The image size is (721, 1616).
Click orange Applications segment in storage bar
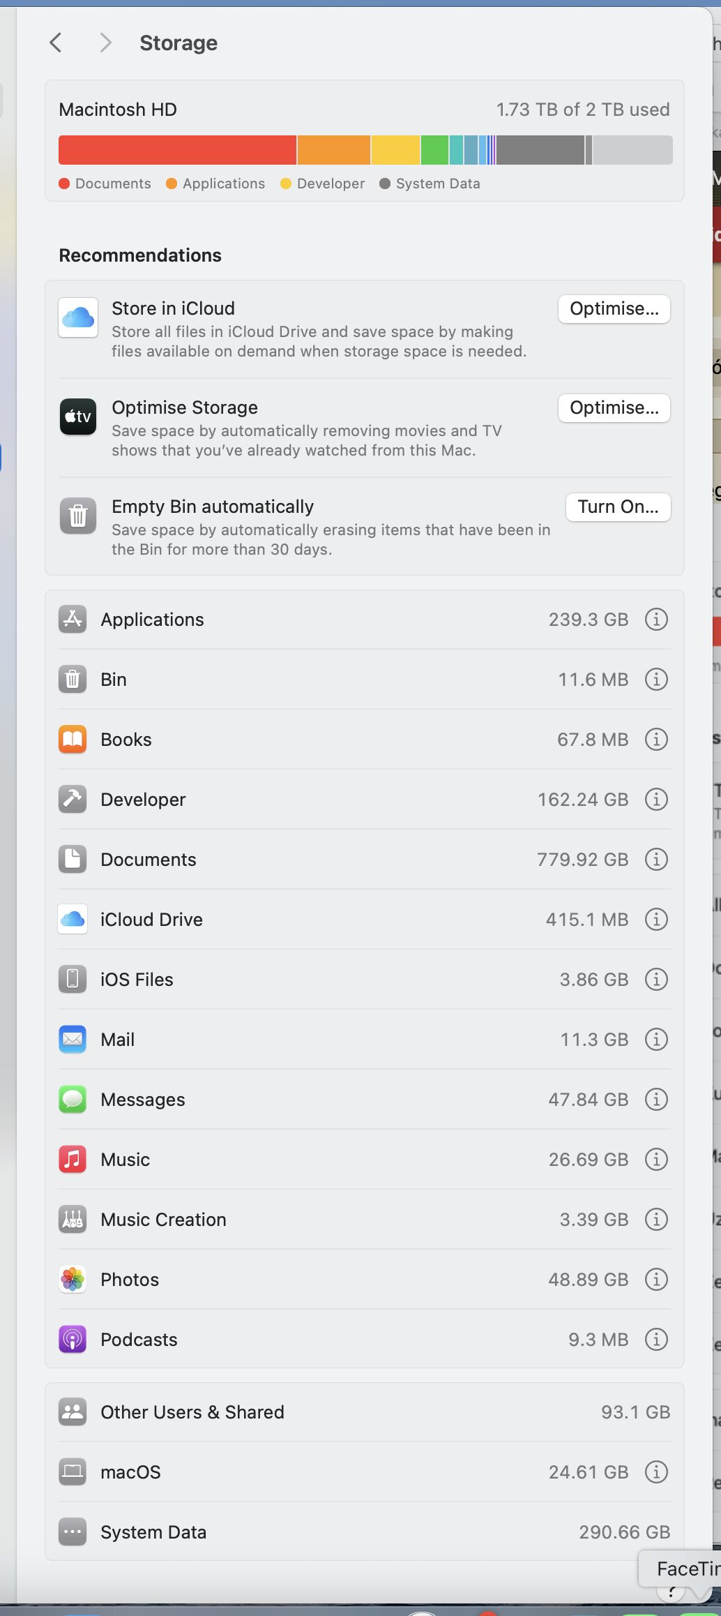[334, 150]
